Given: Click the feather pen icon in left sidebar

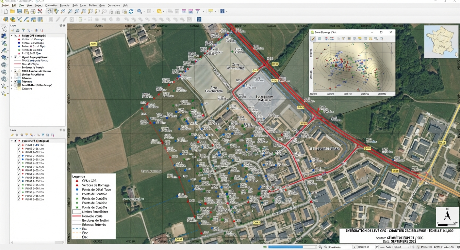Looking at the screenshot, I should (x=4, y=50).
